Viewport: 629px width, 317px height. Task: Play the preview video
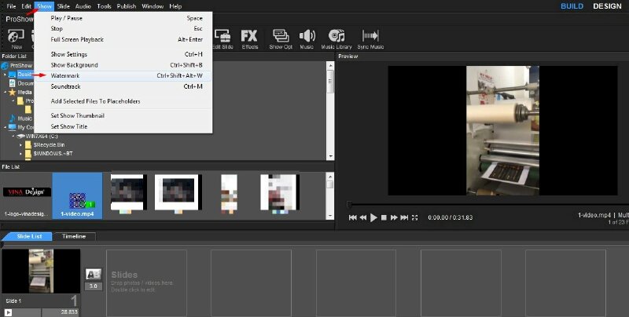[373, 217]
